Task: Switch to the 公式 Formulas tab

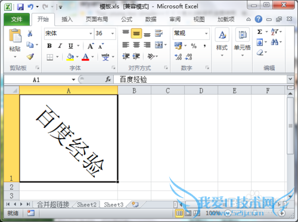Action: pyautogui.click(x=127, y=20)
